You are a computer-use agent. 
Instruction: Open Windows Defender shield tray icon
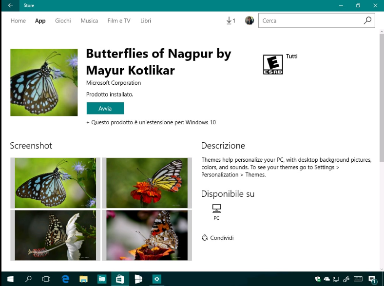pyautogui.click(x=318, y=279)
